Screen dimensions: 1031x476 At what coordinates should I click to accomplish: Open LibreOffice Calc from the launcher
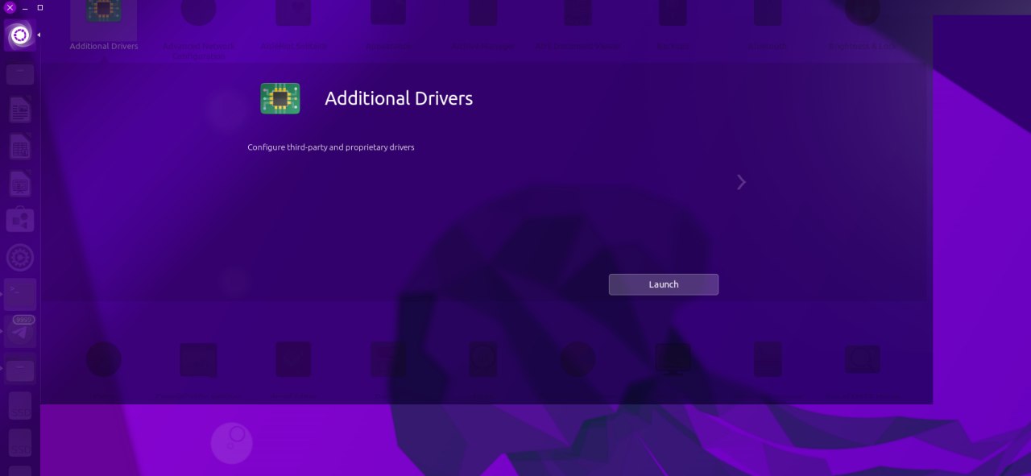(20, 147)
